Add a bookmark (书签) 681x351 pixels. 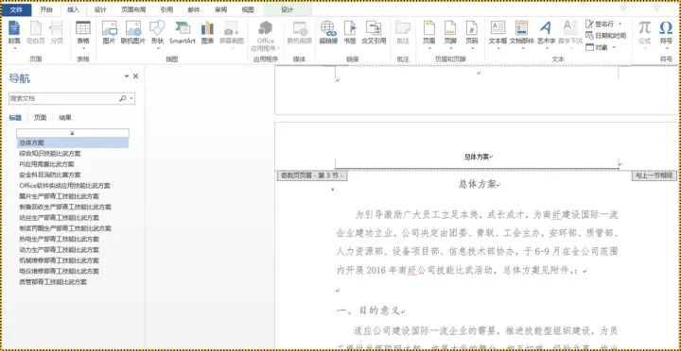tap(350, 33)
